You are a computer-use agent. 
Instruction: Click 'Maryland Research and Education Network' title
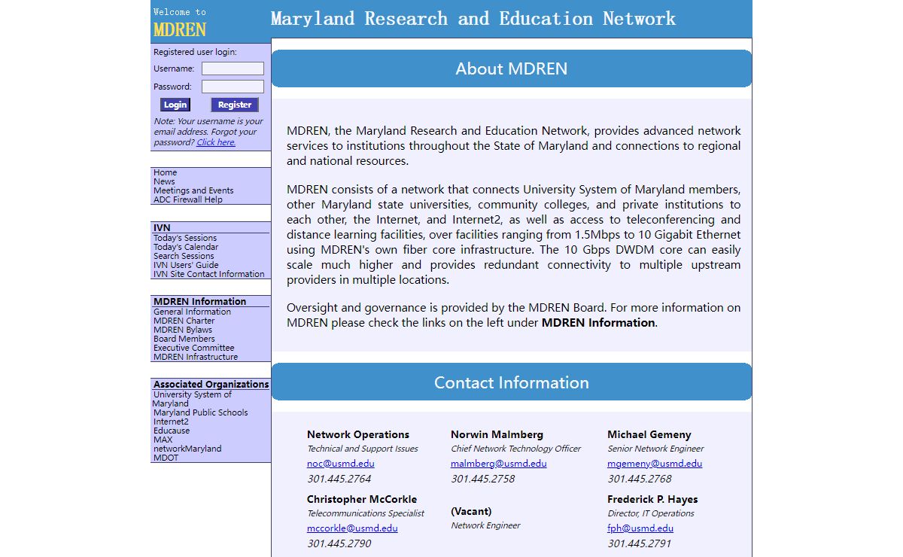pos(473,19)
